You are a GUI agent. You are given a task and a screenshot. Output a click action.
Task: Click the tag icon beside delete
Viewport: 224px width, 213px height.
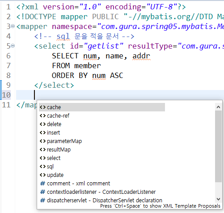[42, 124]
